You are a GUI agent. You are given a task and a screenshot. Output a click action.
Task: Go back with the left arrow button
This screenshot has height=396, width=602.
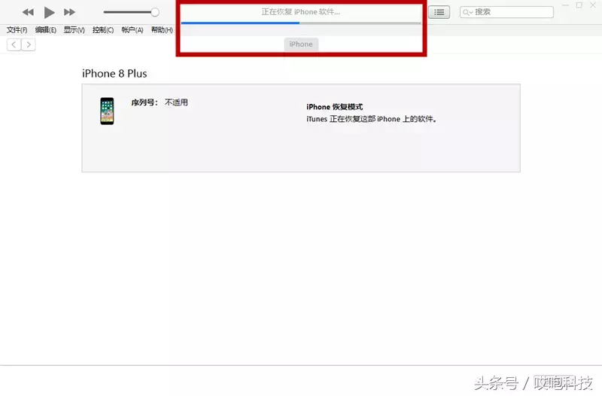coord(14,44)
